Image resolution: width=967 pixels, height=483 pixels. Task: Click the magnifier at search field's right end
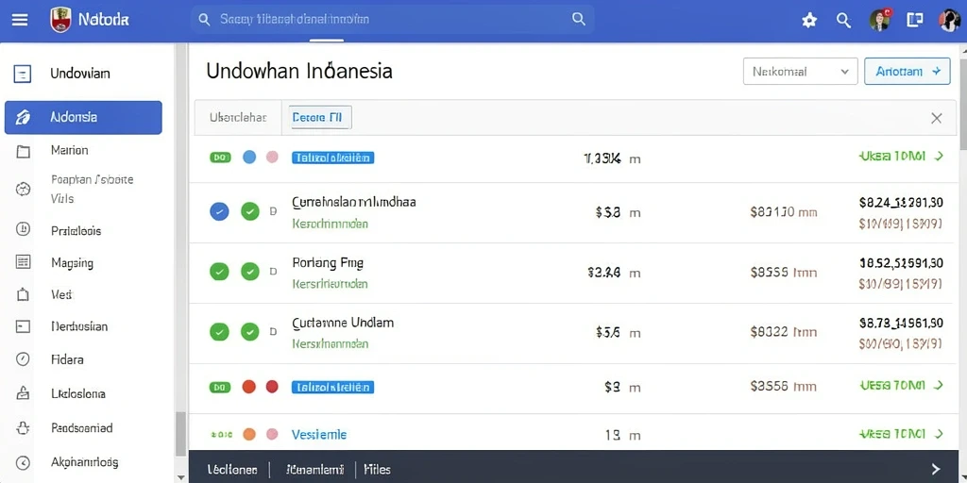pos(579,19)
